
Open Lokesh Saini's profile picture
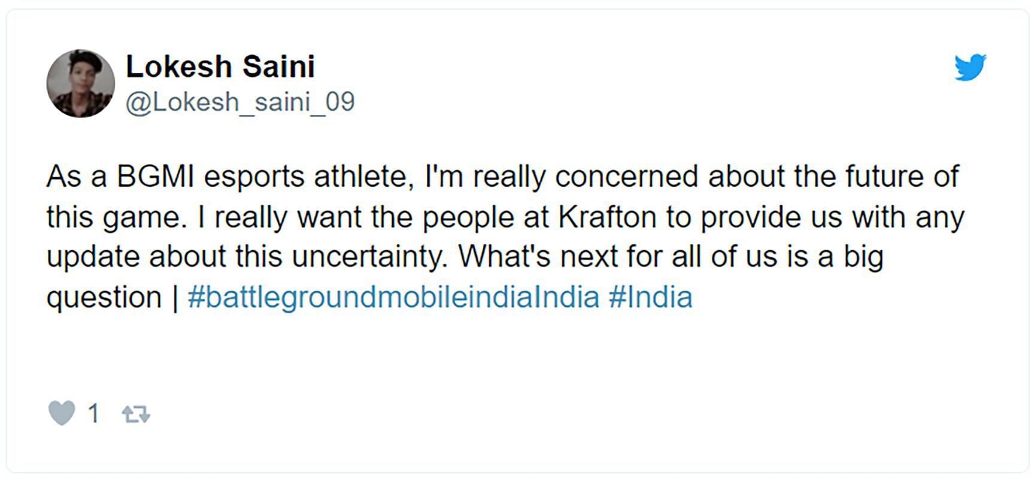tap(81, 83)
